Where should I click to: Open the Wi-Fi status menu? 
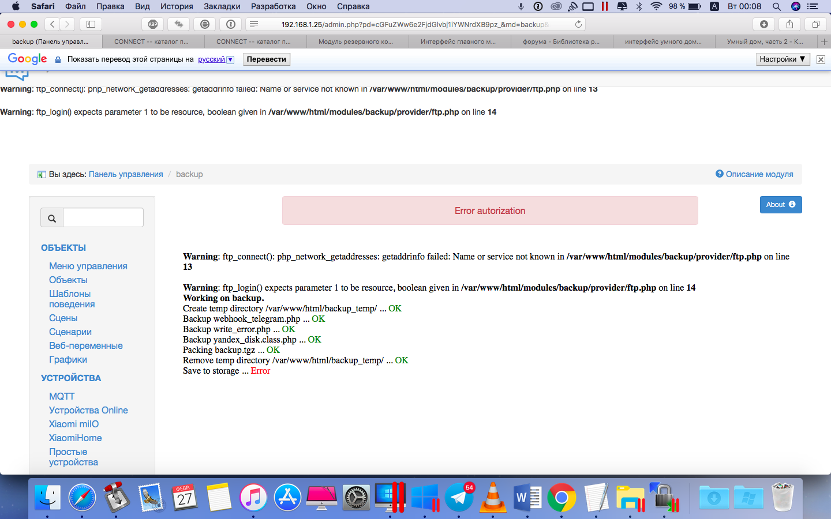pyautogui.click(x=656, y=6)
